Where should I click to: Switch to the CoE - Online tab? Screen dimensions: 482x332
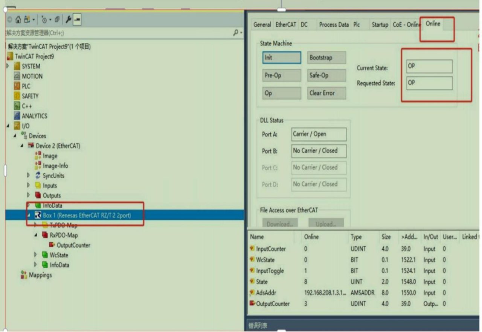[406, 24]
